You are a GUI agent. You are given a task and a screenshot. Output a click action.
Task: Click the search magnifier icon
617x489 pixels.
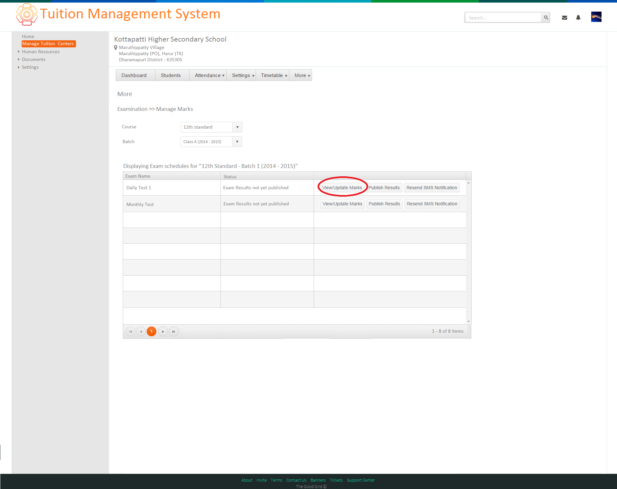(x=546, y=17)
